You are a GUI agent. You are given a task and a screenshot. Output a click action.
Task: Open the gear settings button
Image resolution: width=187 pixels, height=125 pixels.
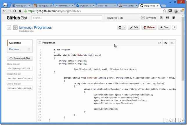(120, 27)
